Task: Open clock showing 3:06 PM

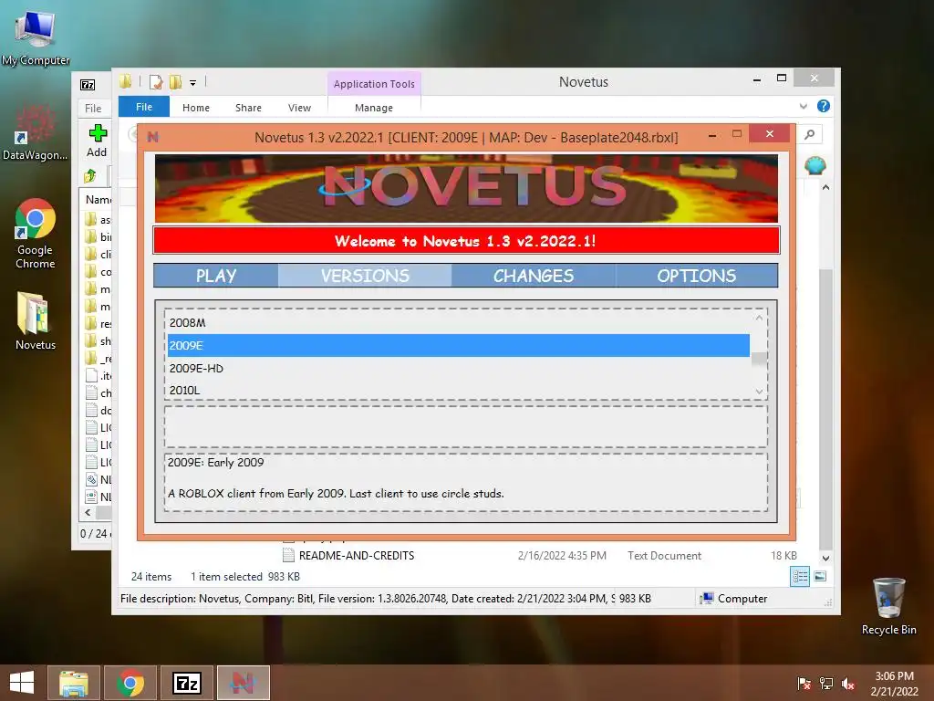Action: click(894, 684)
